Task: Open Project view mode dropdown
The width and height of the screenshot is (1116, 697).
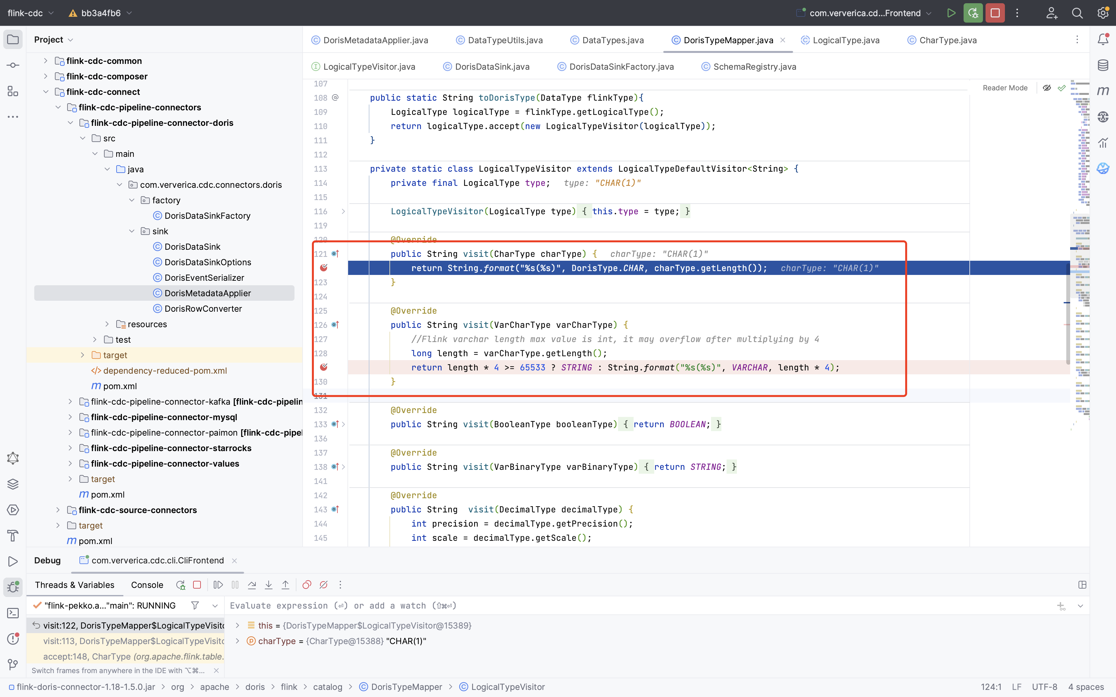Action: click(54, 40)
